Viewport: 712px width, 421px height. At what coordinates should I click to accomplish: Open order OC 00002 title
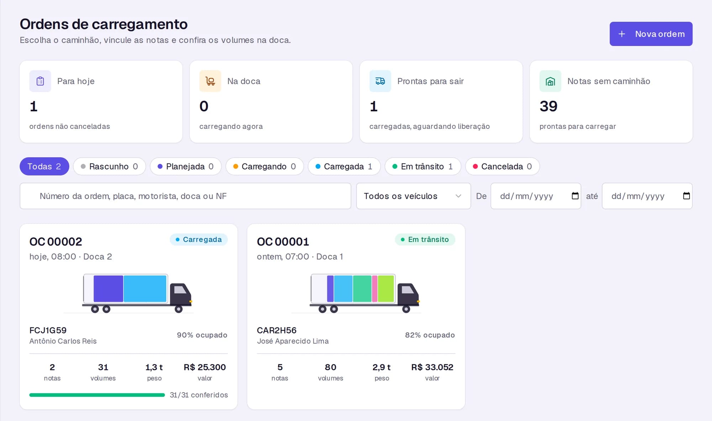(56, 242)
